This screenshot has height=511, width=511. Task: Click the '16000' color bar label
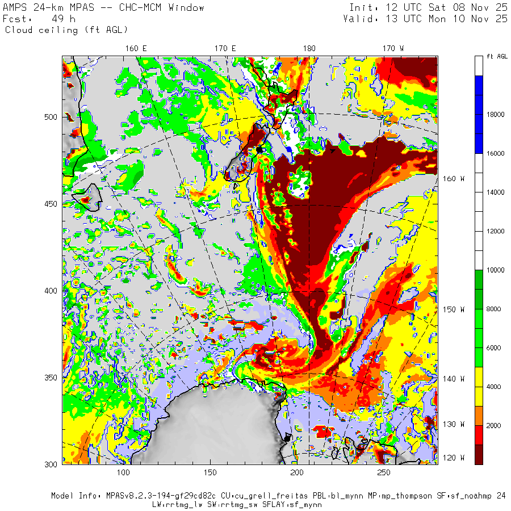[495, 153]
